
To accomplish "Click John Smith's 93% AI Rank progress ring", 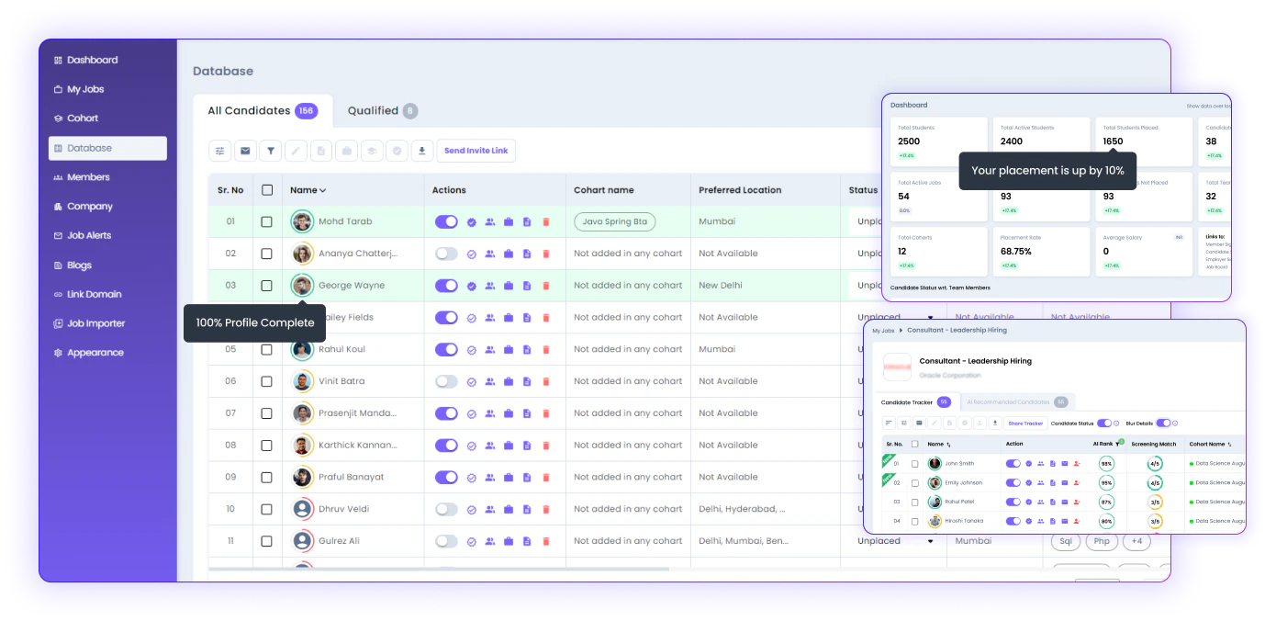I will click(1106, 464).
